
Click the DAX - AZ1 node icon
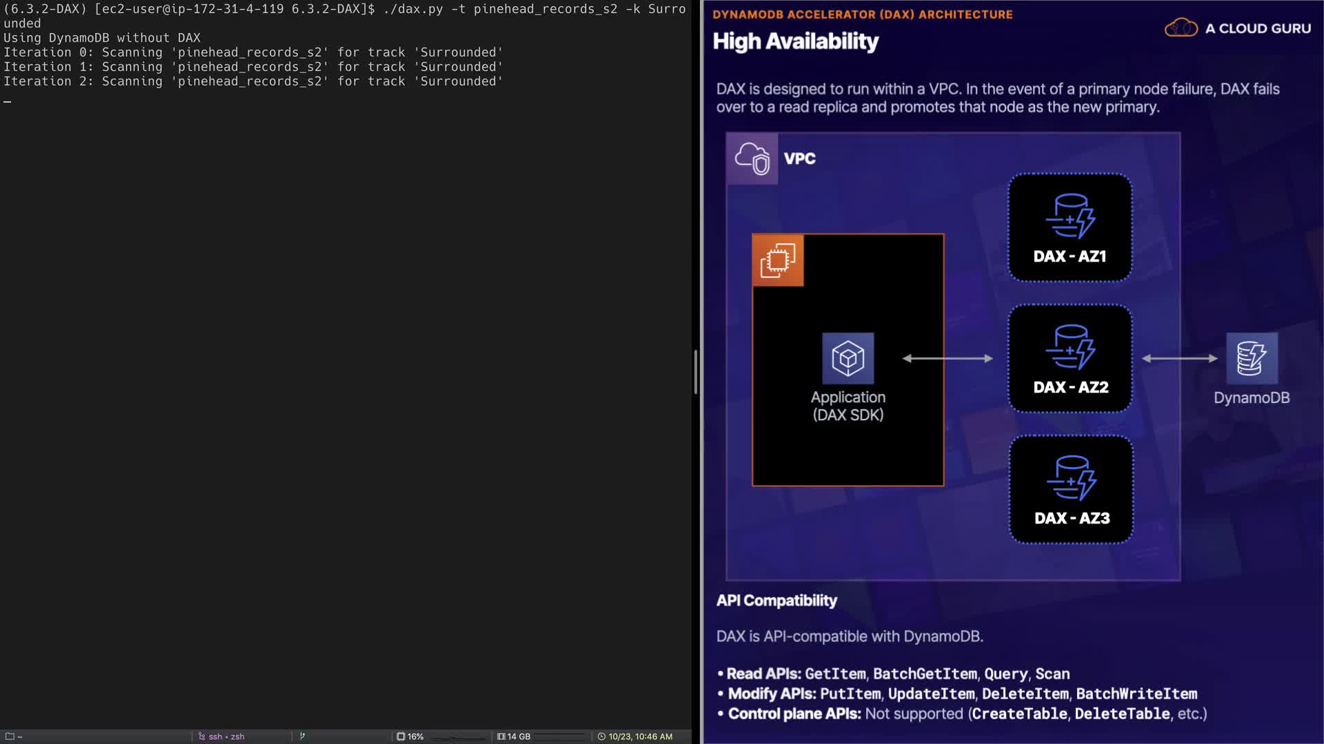1070,216
